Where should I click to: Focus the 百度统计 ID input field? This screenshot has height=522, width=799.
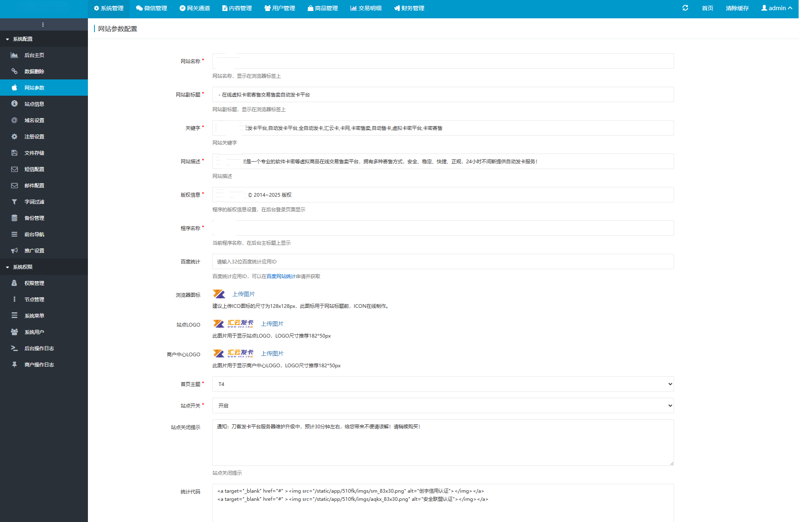[443, 262]
